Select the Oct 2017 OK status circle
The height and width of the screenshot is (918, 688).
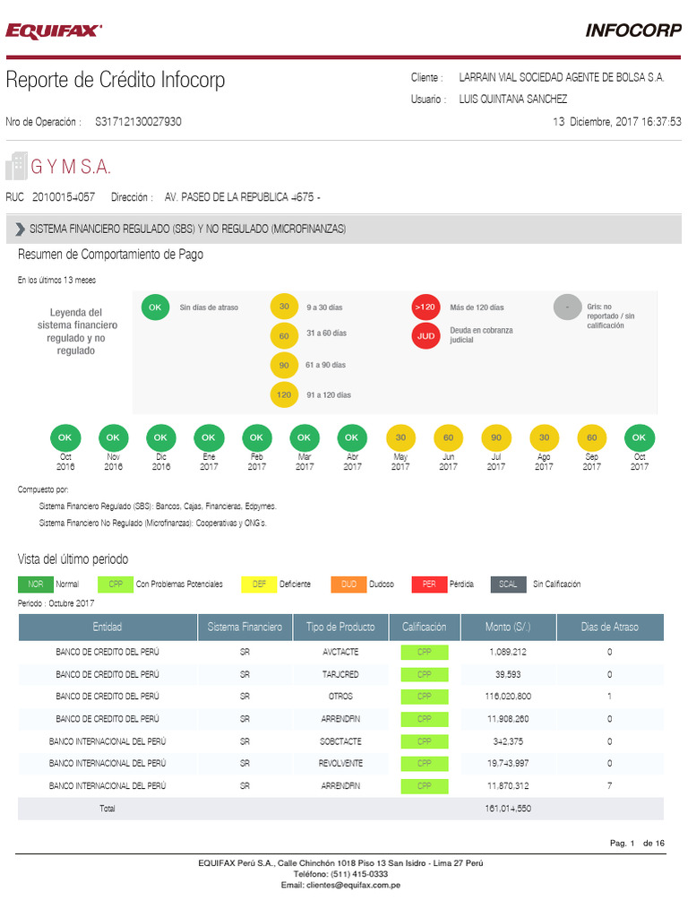coord(639,437)
